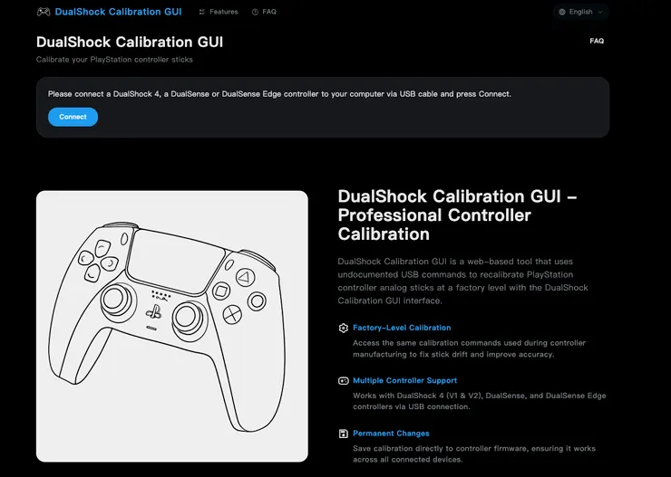Click the gear icon for Factory-Level Calibration
Screen dimensions: 671x477
pos(343,328)
